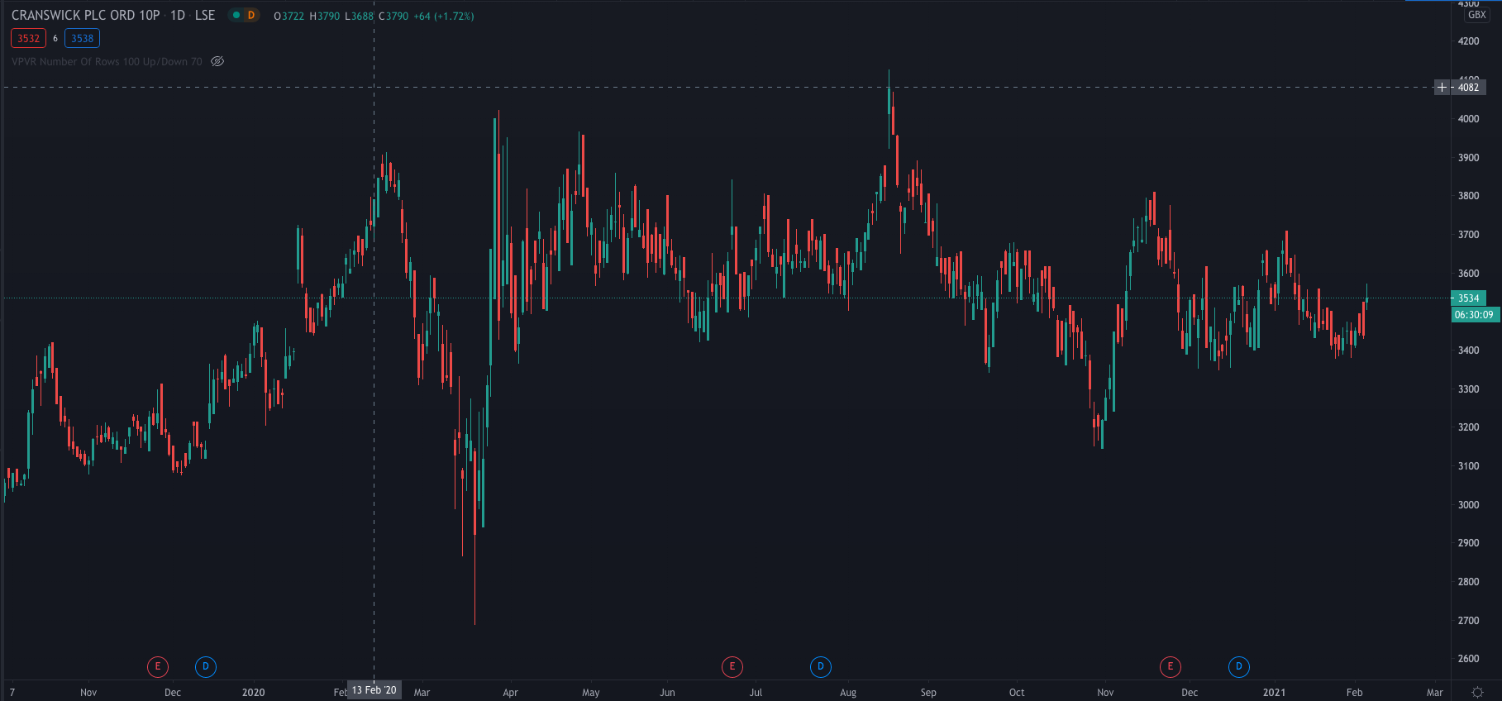The width and height of the screenshot is (1502, 701).
Task: Select the earnings marker near December 2020
Action: [1170, 666]
